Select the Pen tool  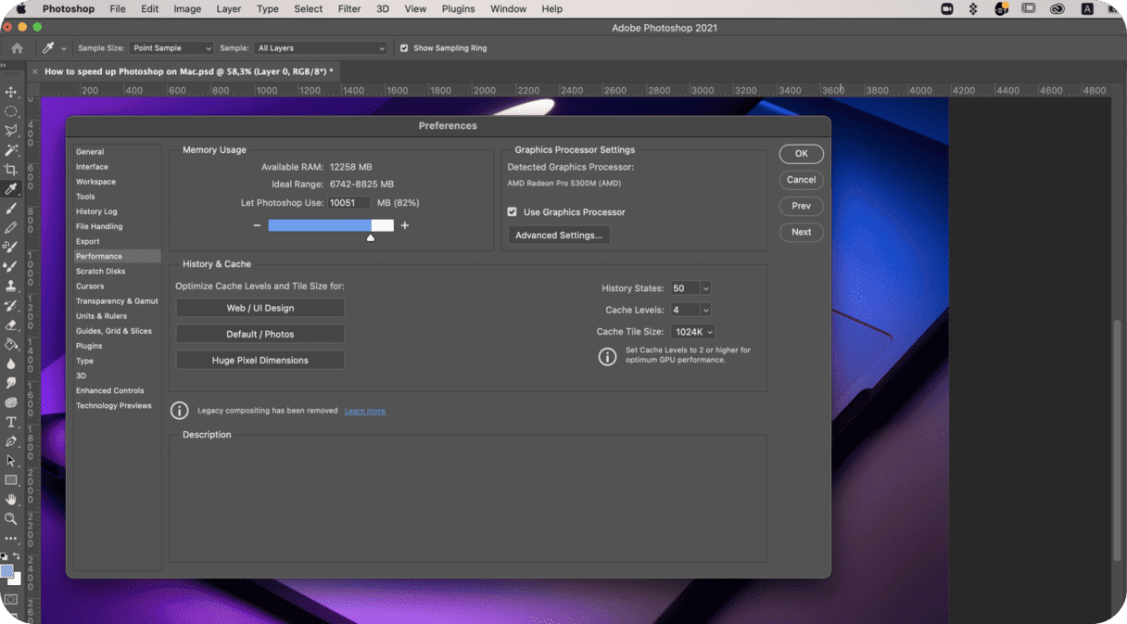point(11,441)
